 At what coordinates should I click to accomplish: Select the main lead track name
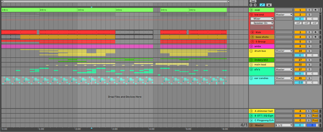point(260,64)
